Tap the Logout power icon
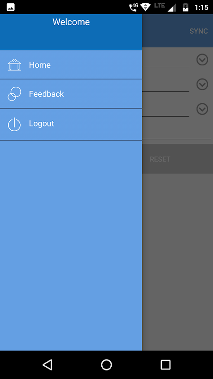 14,124
